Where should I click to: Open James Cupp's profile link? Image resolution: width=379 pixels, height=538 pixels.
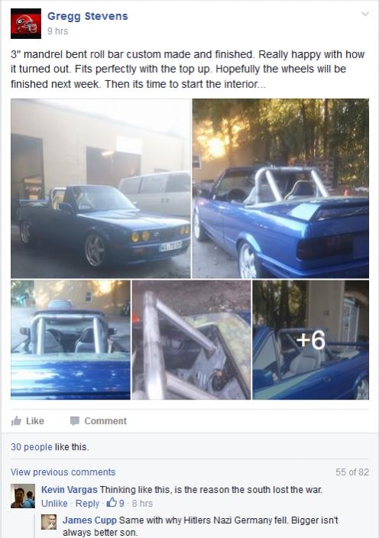pyautogui.click(x=89, y=520)
